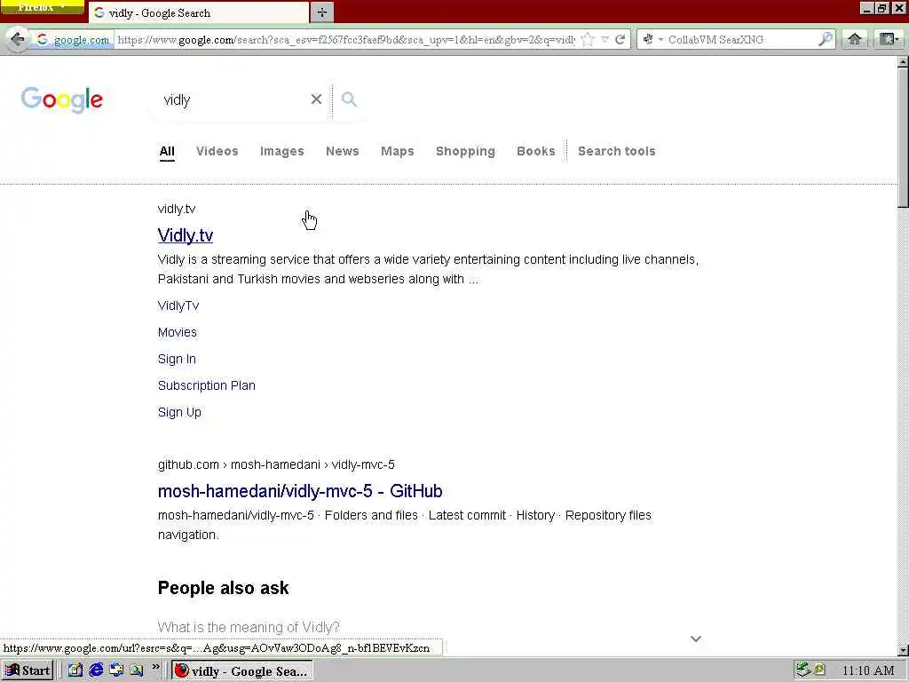Click the scrollbar down arrow

point(903,650)
